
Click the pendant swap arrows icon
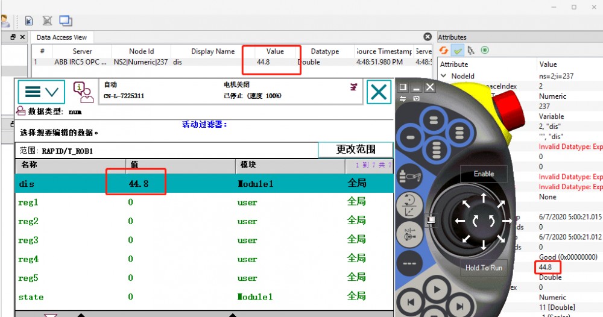[403, 98]
